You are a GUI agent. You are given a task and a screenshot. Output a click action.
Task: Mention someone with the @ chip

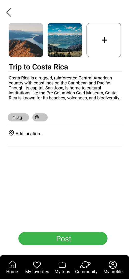coord(40,117)
